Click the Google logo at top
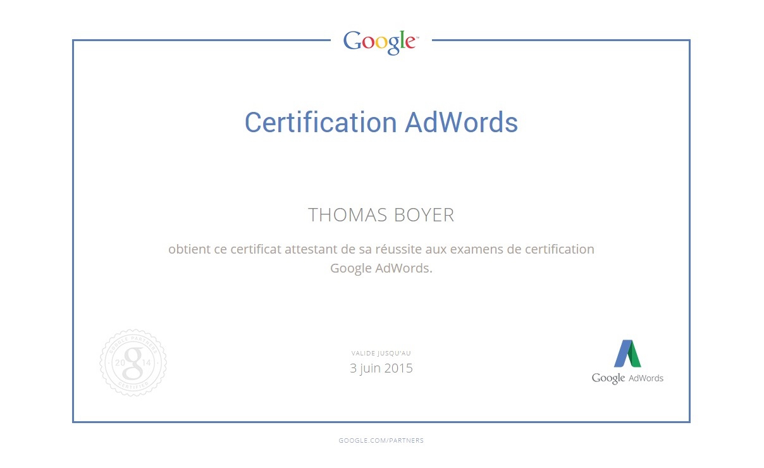Image resolution: width=764 pixels, height=468 pixels. point(381,42)
